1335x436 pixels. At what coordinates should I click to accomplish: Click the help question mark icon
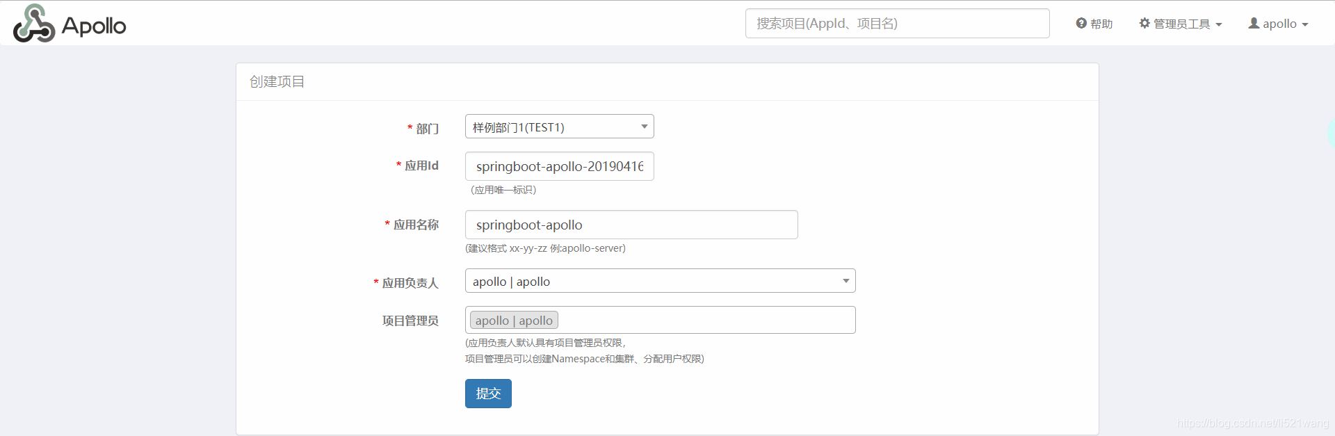[x=1081, y=23]
